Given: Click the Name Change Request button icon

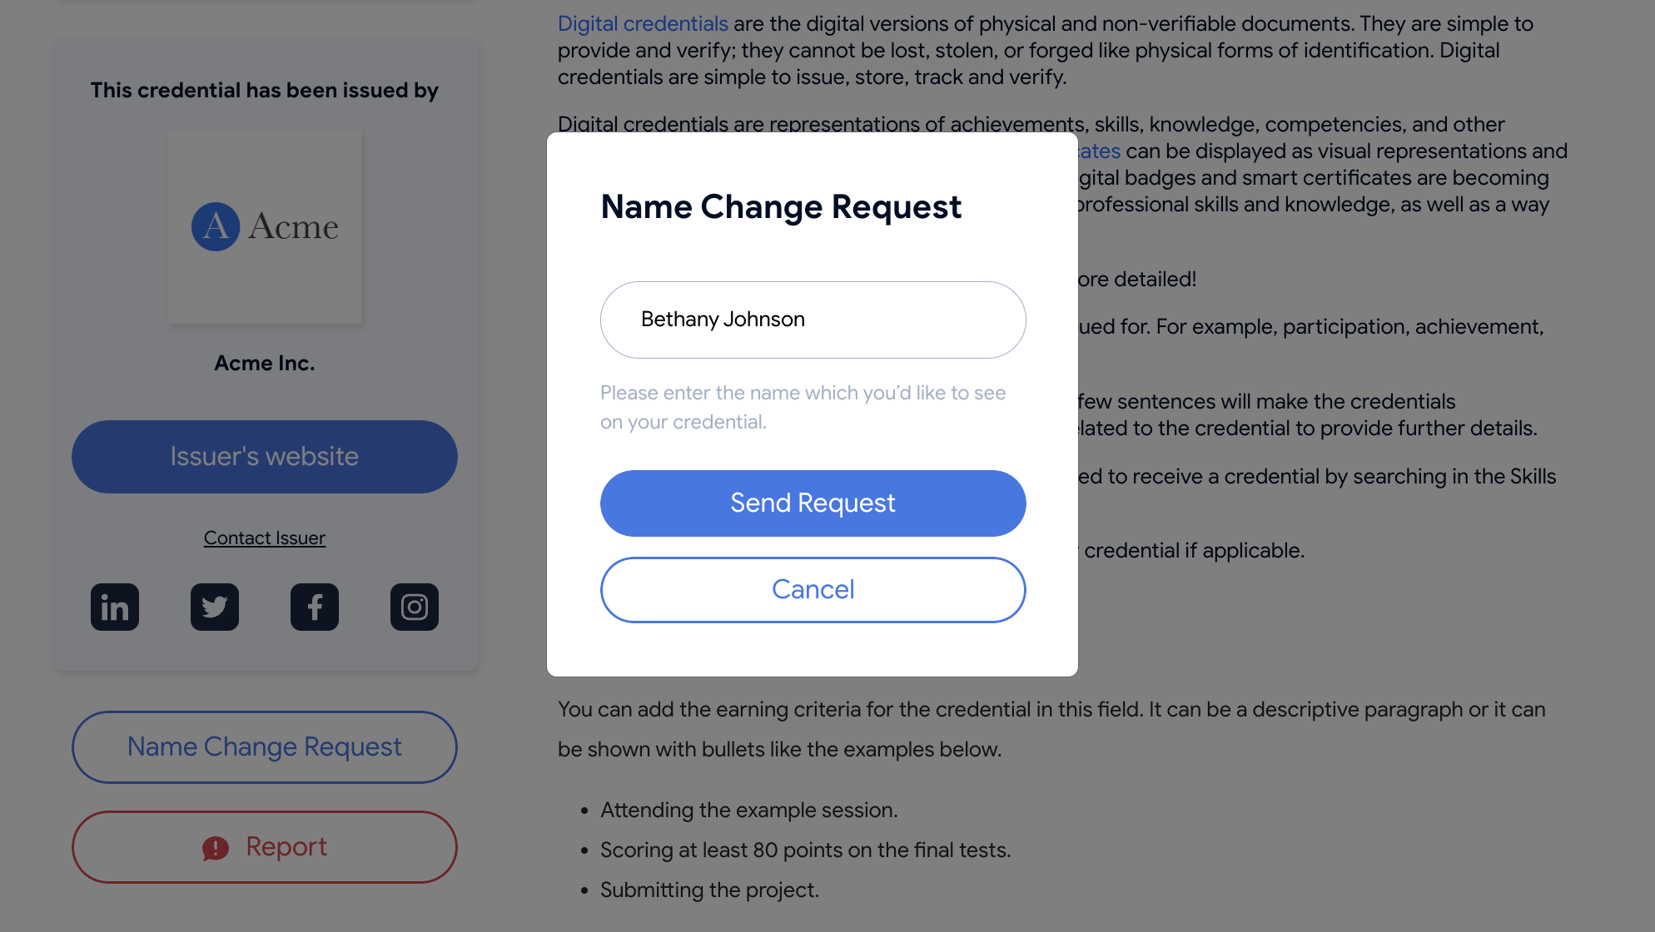Looking at the screenshot, I should (x=265, y=748).
